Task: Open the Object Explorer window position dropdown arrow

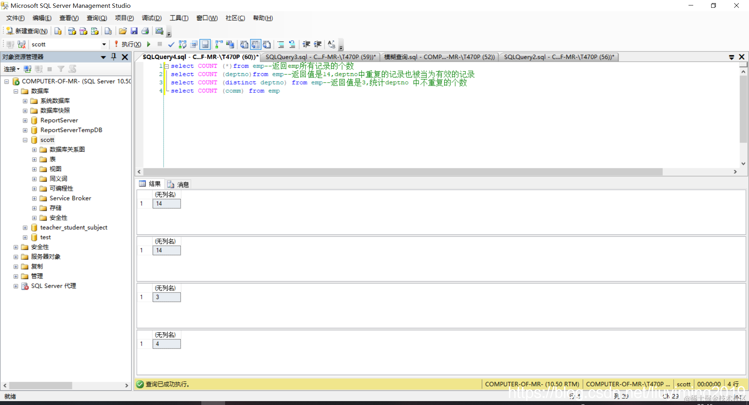Action: pos(103,57)
